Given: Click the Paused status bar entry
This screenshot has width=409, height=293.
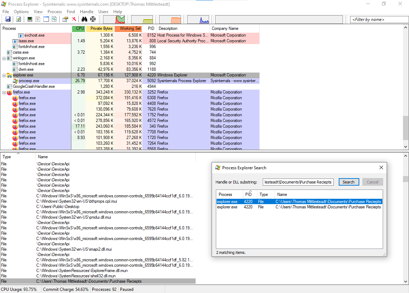Looking at the screenshot, I should pyautogui.click(x=127, y=289).
